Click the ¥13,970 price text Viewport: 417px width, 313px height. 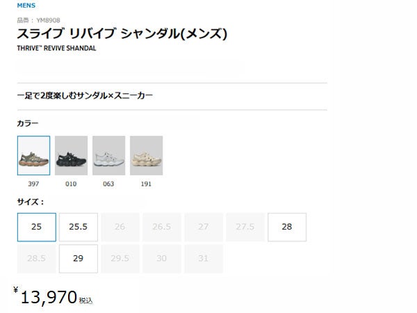(x=49, y=298)
